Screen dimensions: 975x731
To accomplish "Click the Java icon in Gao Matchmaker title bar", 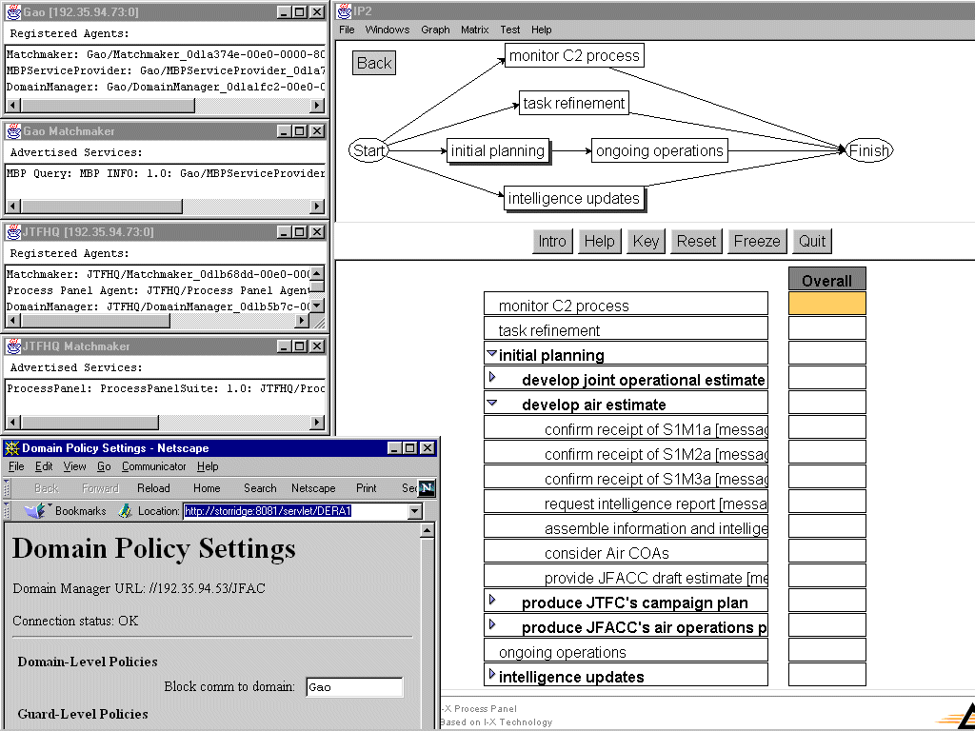I will point(13,131).
